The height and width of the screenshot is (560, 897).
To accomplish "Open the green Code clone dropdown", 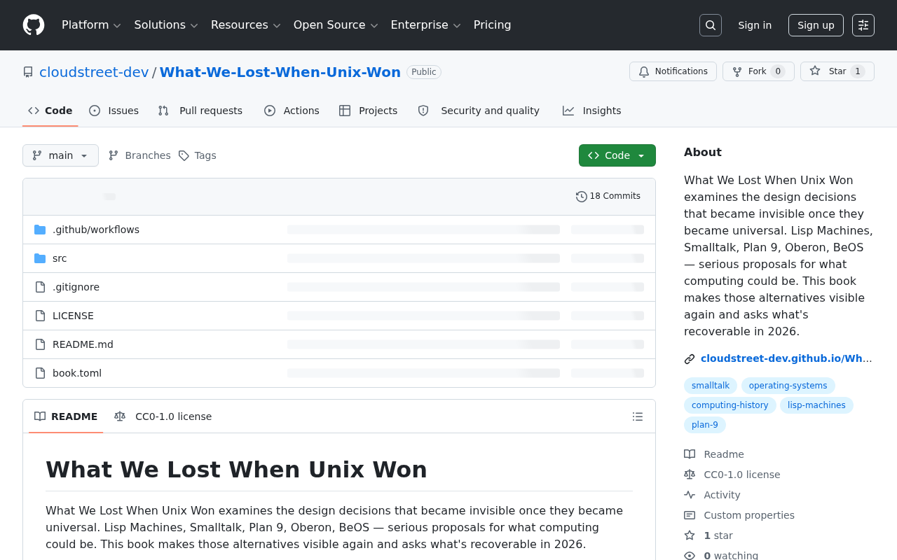I will (x=617, y=155).
